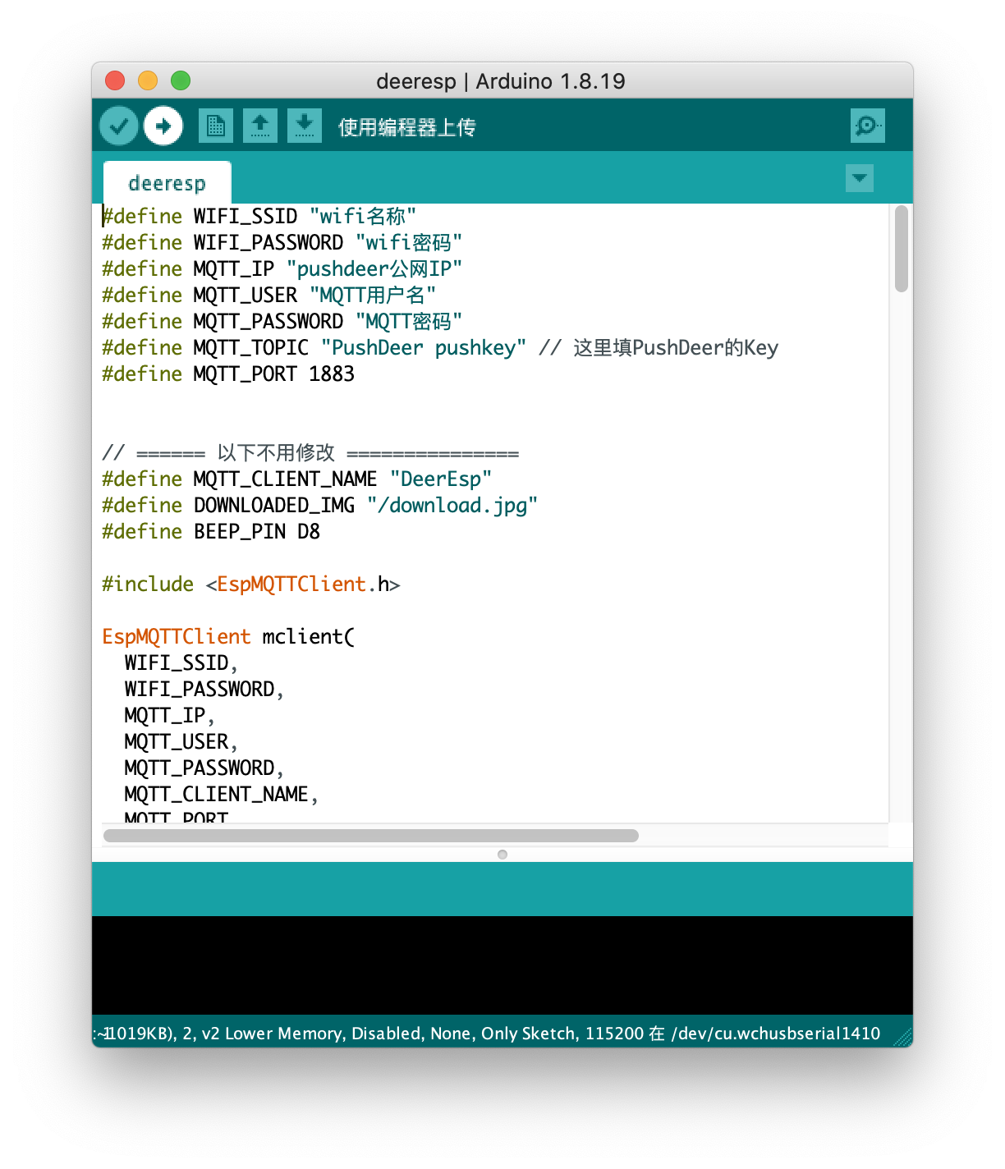This screenshot has height=1169, width=1005.
Task: Click the indented MQTT_CLIENT_NAME, argument line
Action: tap(221, 794)
